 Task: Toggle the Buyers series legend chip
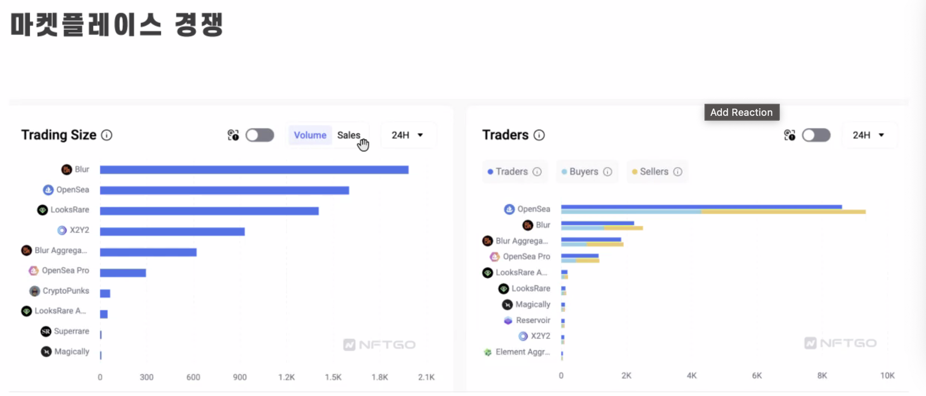click(587, 172)
